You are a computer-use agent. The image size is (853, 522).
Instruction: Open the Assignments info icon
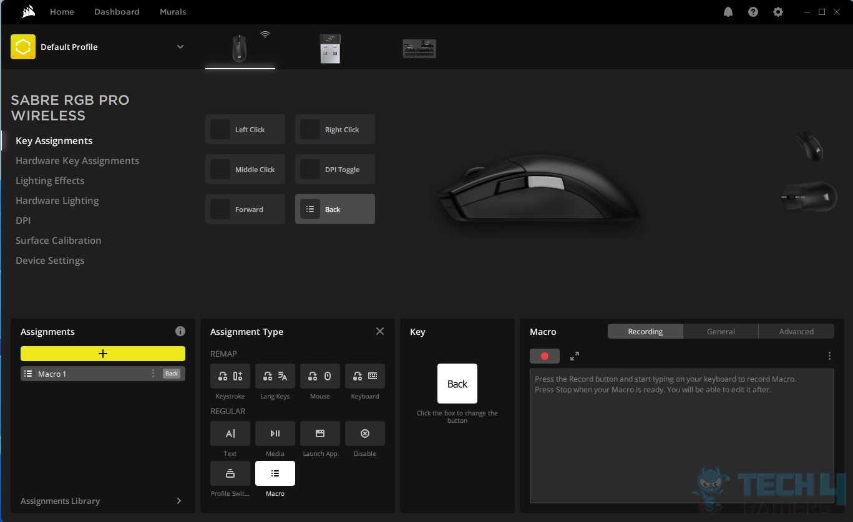click(x=180, y=331)
